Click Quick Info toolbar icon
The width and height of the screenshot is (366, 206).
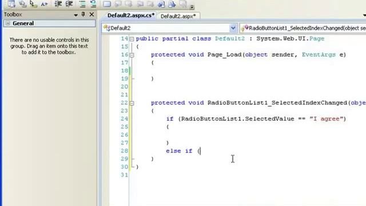click(33, 4)
